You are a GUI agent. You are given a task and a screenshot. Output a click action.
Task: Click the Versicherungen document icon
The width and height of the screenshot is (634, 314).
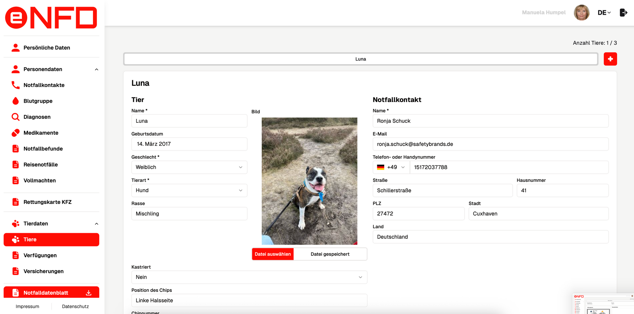[15, 271]
